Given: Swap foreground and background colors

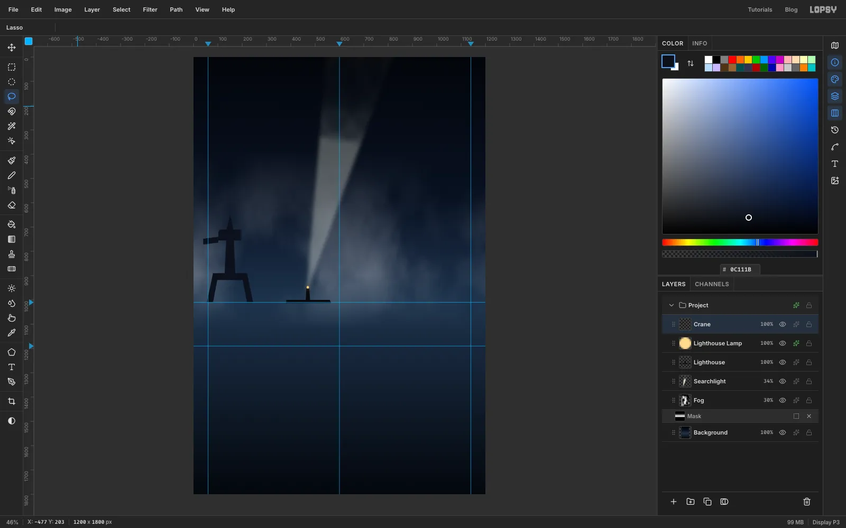Looking at the screenshot, I should point(691,63).
